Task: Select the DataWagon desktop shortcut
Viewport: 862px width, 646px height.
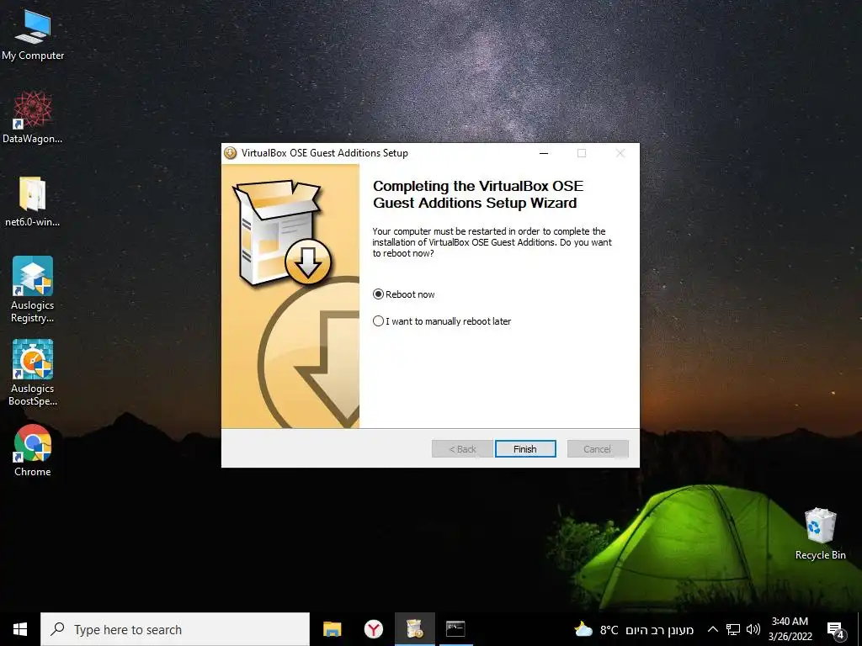Action: coord(33,118)
